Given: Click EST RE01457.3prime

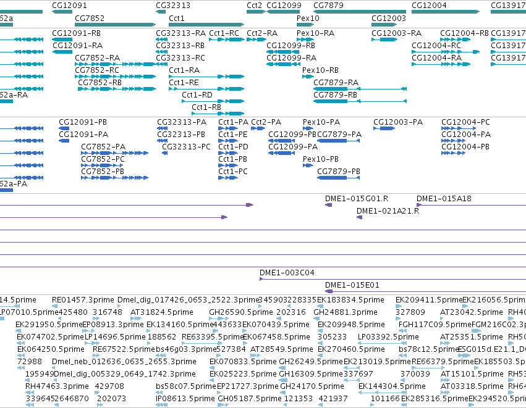Looking at the screenshot, I should pyautogui.click(x=83, y=300).
